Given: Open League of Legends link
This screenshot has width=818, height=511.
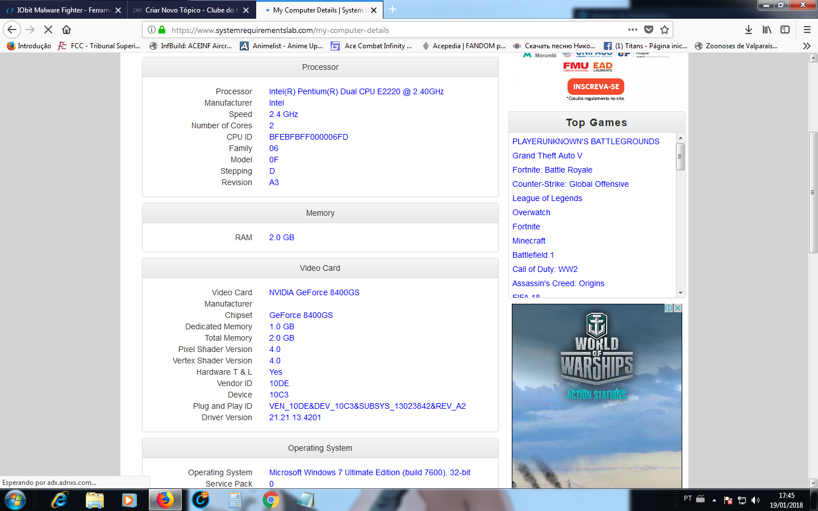Looking at the screenshot, I should tap(547, 198).
